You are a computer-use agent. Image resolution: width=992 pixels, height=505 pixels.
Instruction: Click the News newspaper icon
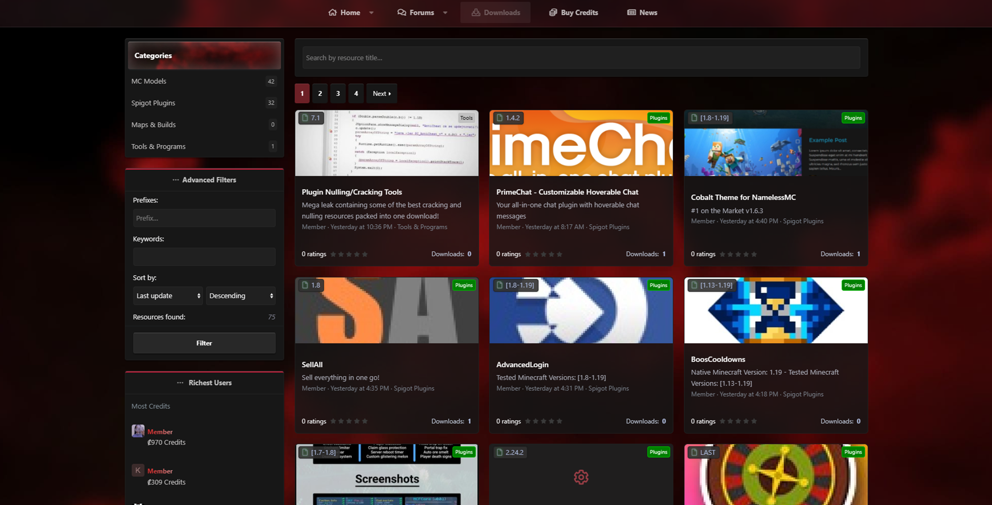click(x=631, y=12)
